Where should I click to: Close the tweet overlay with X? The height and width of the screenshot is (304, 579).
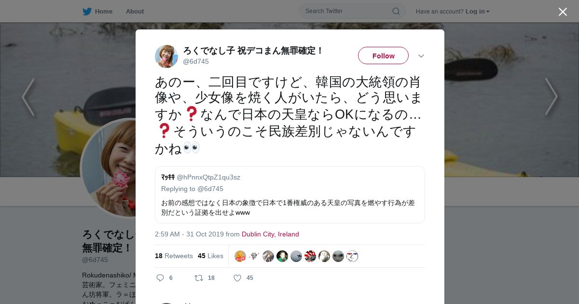pyautogui.click(x=563, y=12)
